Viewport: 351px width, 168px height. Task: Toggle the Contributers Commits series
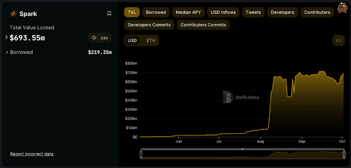coord(203,25)
